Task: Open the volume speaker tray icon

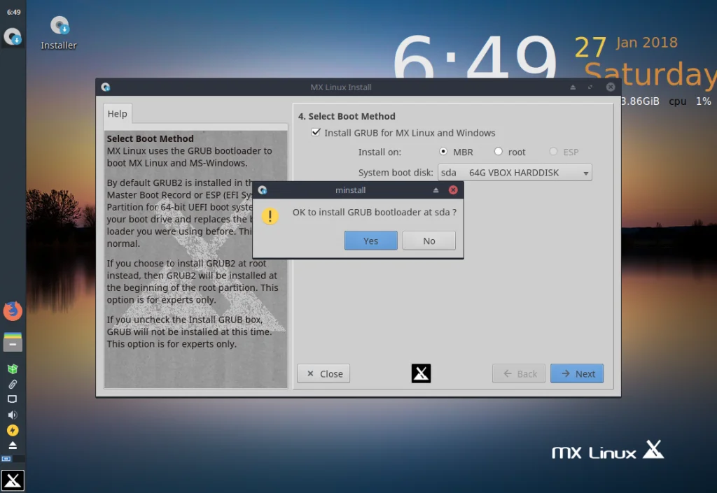Action: pos(13,415)
